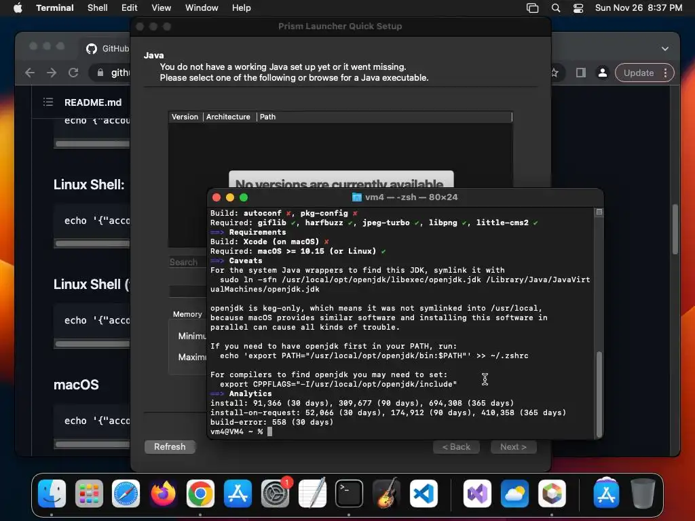
Task: Open the README.md outline list icon
Action: click(x=48, y=102)
